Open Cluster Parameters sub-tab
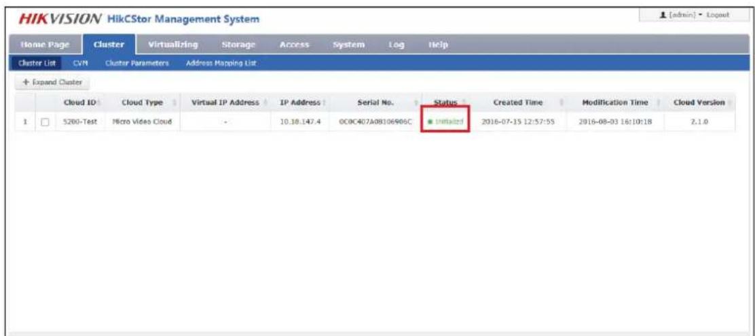Screen dimensions: 755x336 [x=136, y=63]
